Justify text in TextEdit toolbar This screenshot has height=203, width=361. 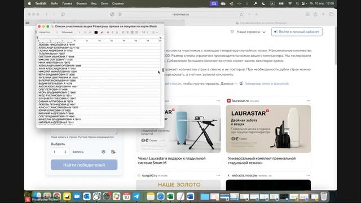[x=137, y=33]
